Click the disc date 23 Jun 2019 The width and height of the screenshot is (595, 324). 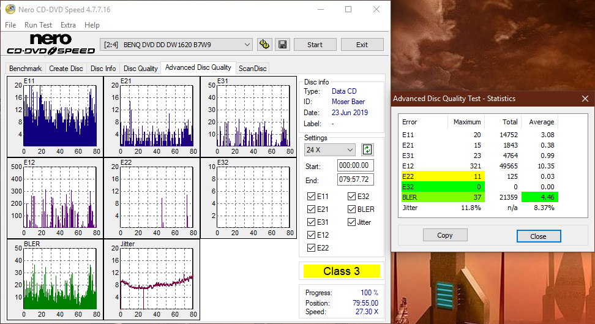pos(350,113)
